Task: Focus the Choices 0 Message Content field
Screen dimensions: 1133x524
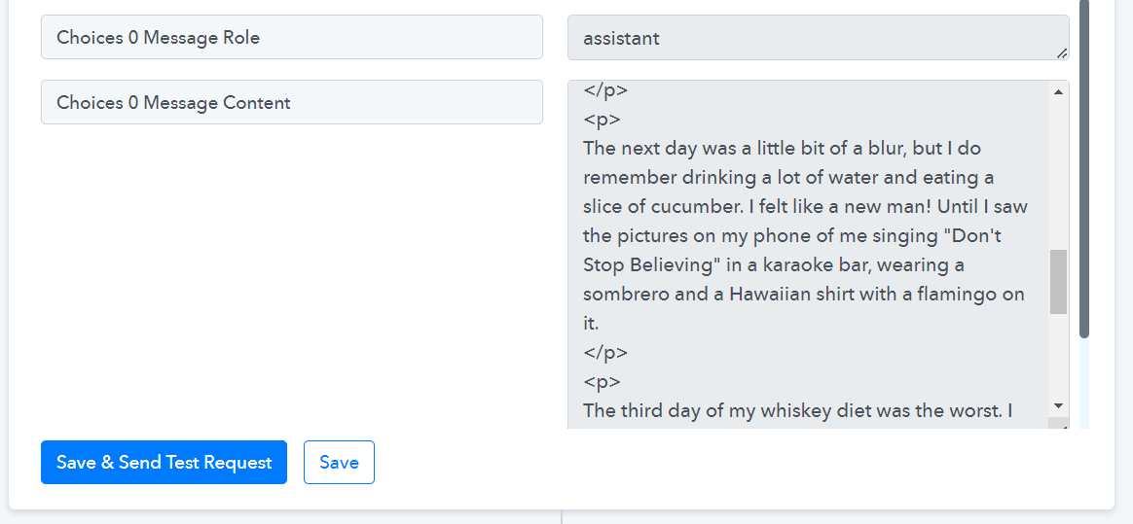Action: click(291, 103)
